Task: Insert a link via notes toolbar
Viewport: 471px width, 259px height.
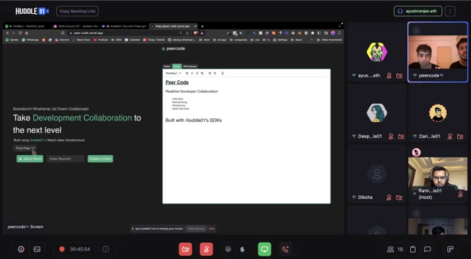Action: pos(202,73)
